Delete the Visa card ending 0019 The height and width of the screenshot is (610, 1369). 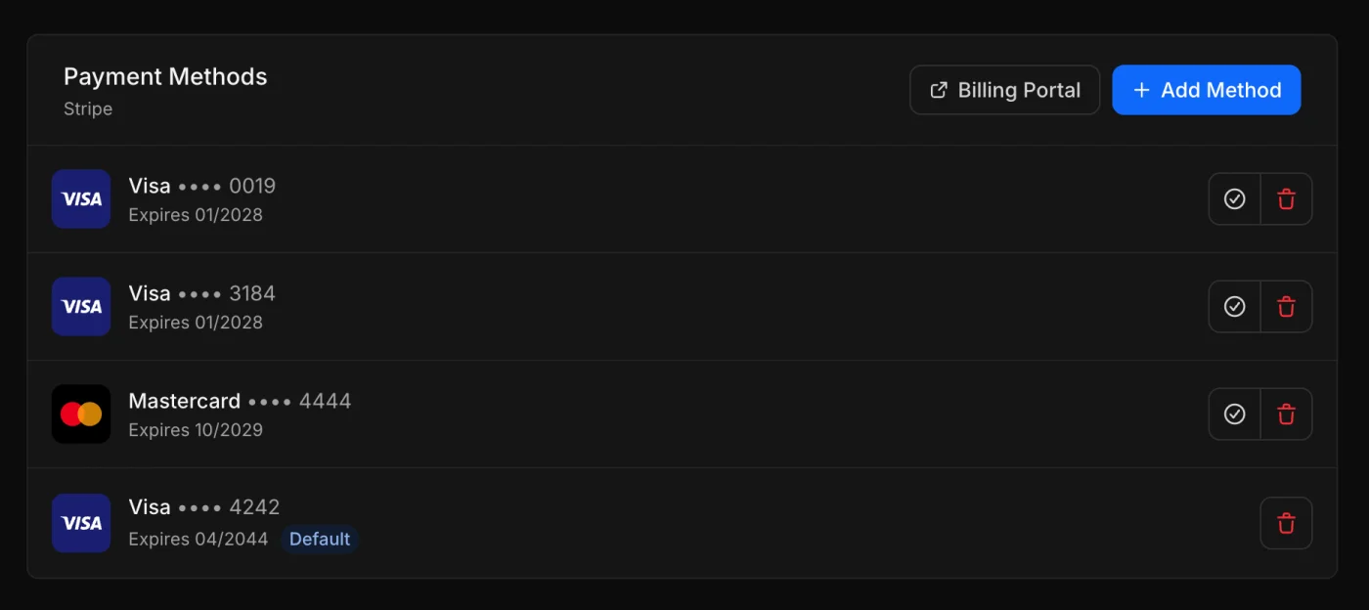[1286, 199]
